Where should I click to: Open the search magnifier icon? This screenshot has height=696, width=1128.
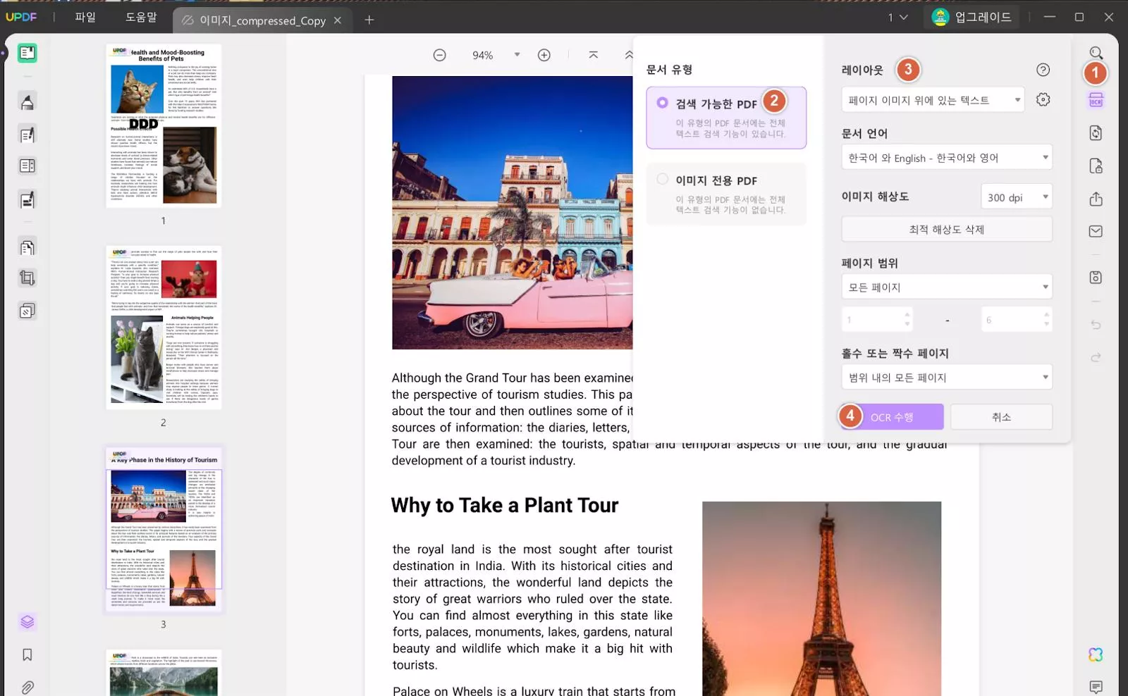point(1096,53)
